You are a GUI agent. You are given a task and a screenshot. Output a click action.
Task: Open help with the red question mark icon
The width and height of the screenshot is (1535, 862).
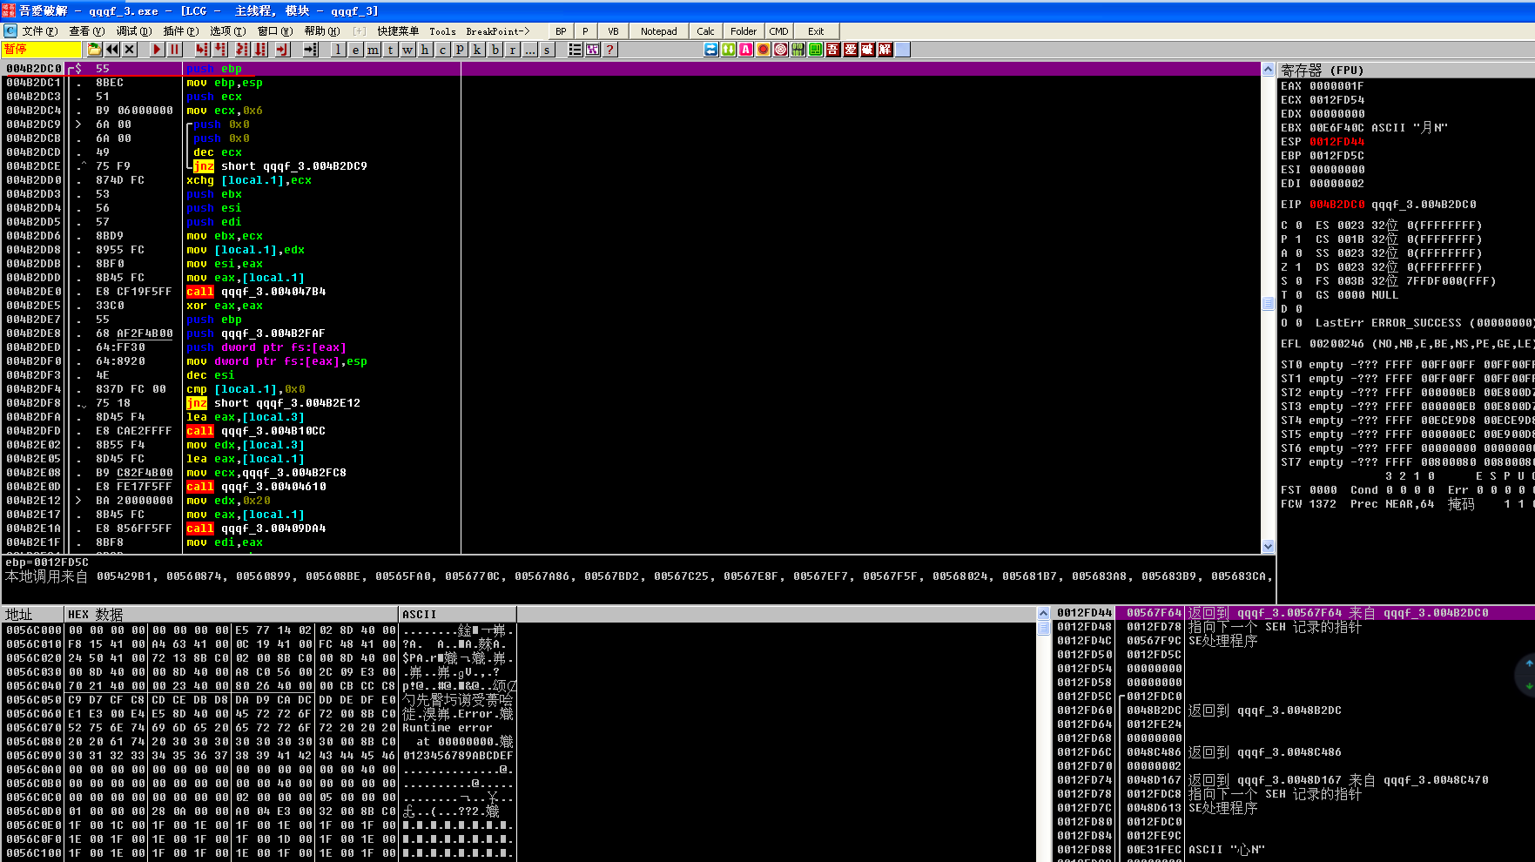(x=609, y=50)
